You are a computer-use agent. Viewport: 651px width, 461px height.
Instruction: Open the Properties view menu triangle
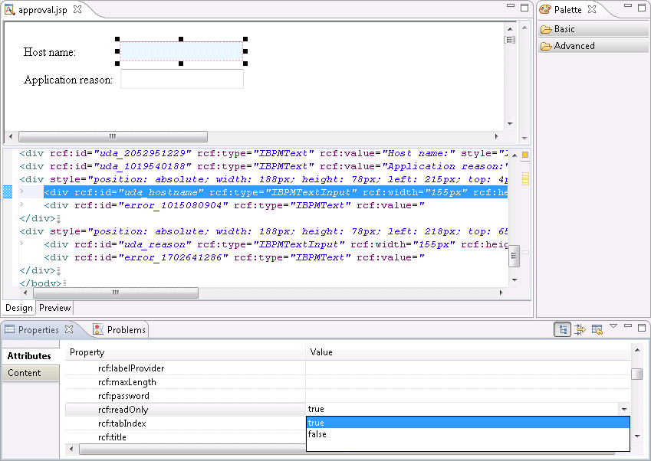(x=613, y=326)
